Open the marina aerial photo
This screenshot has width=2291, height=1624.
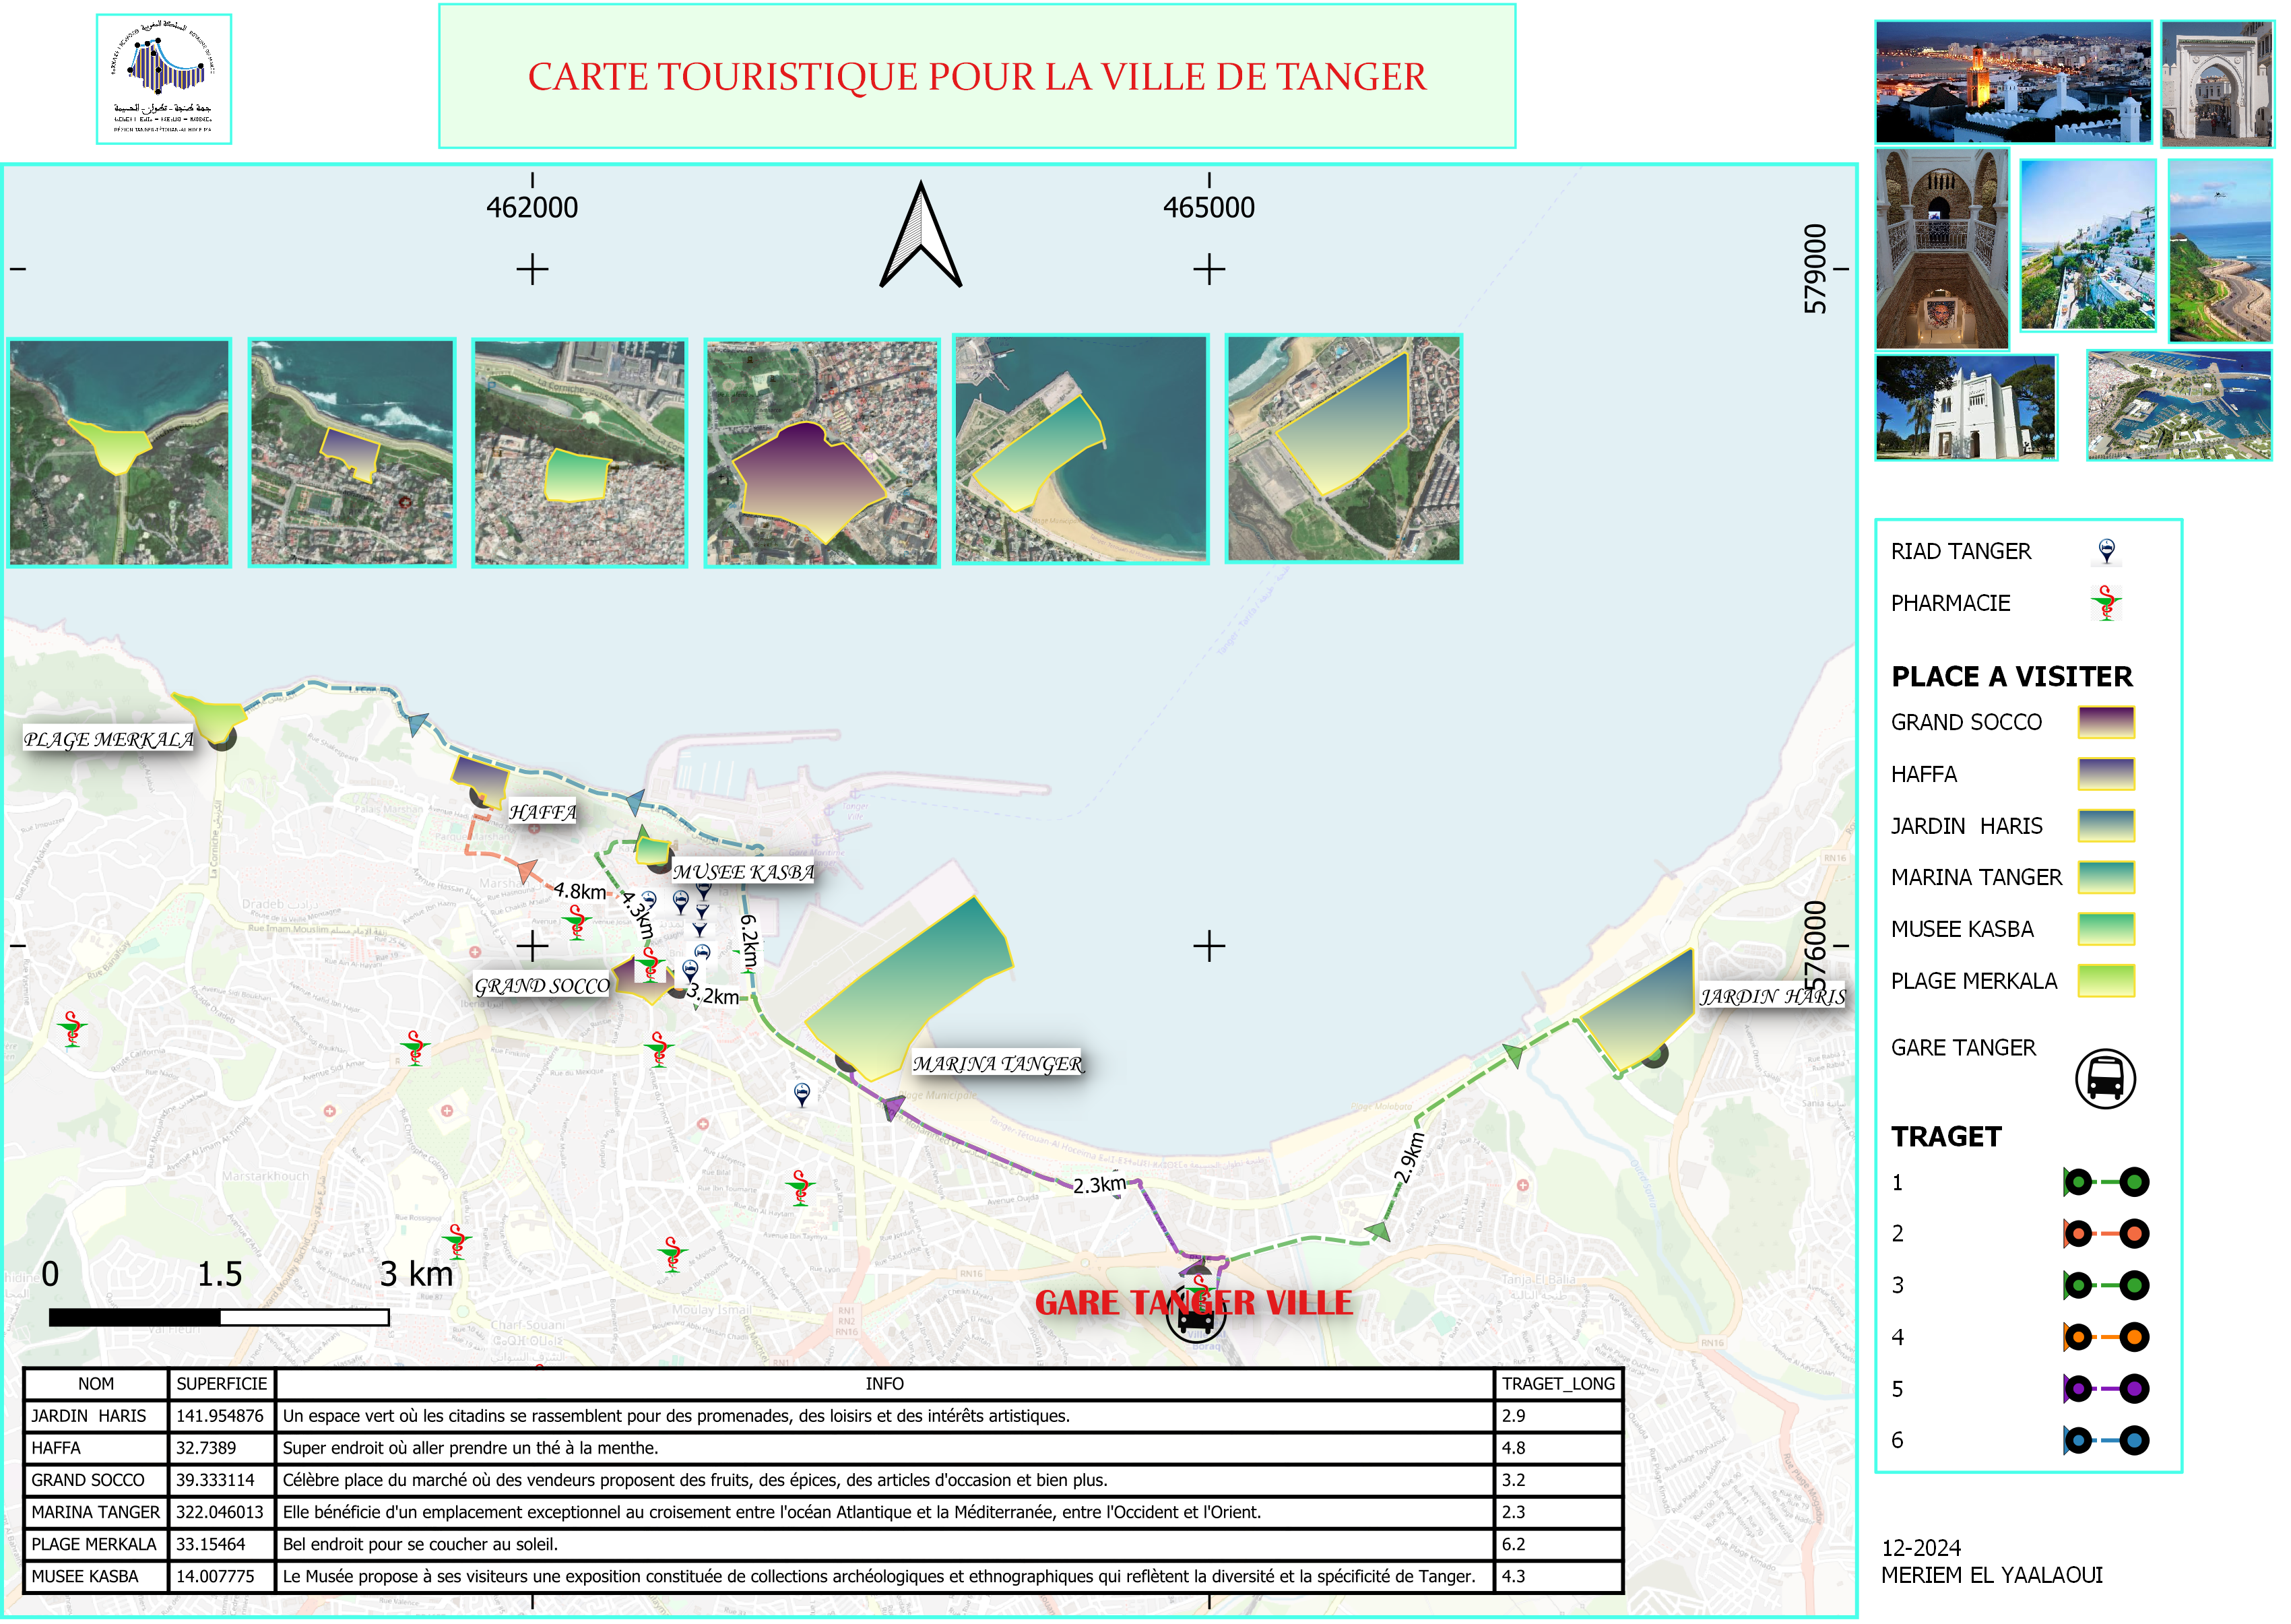(2180, 405)
